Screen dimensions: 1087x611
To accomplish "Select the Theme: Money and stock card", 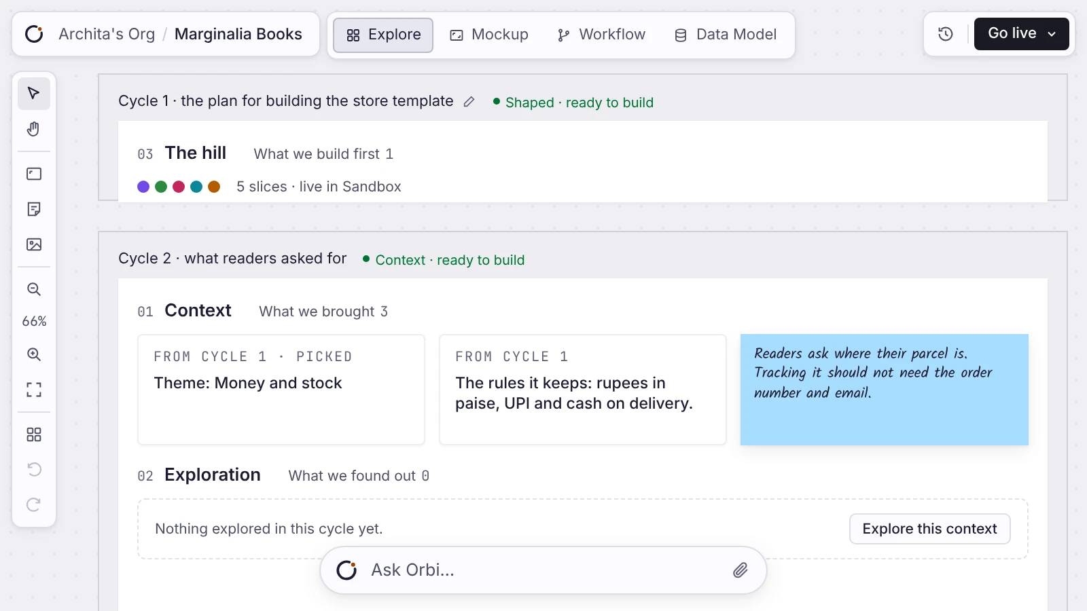I will coord(281,390).
